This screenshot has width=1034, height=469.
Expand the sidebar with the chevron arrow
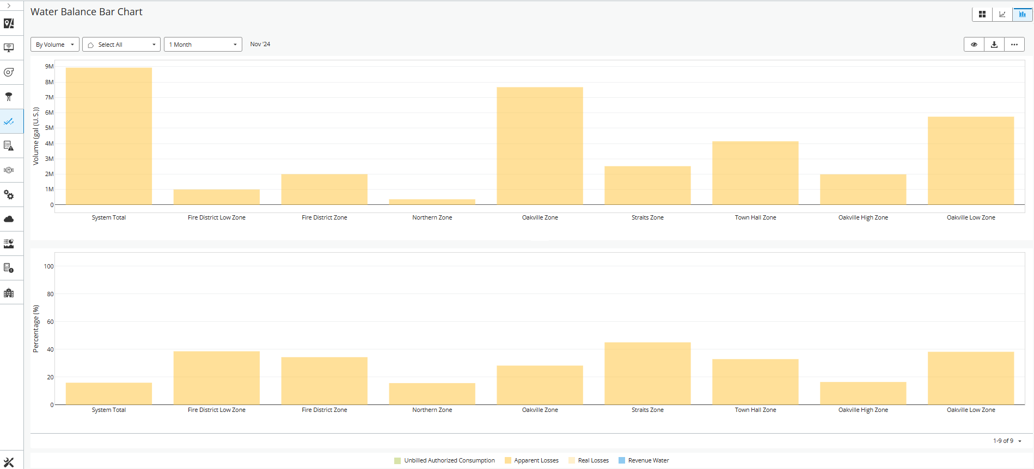(9, 5)
